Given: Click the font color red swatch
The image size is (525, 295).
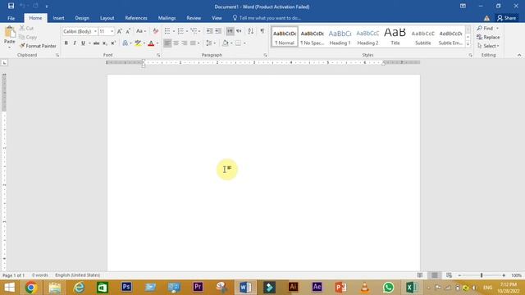Looking at the screenshot, I should coord(151,43).
